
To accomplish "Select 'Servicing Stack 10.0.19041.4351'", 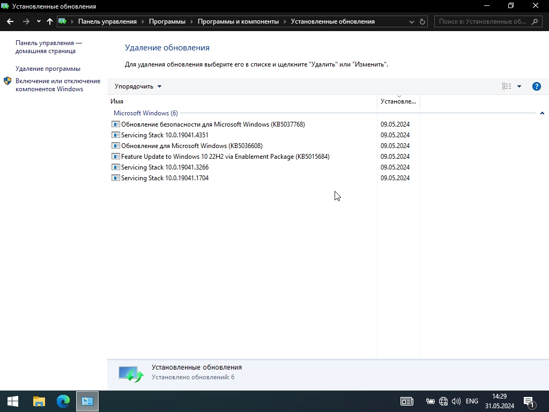I will coord(165,135).
